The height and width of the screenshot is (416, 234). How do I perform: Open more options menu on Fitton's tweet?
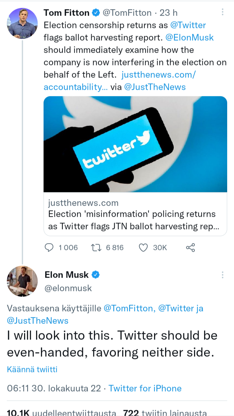pos(223,12)
